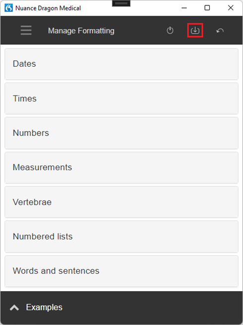This screenshot has height=325, width=243.
Task: Click the window title bar text
Action: (48, 8)
